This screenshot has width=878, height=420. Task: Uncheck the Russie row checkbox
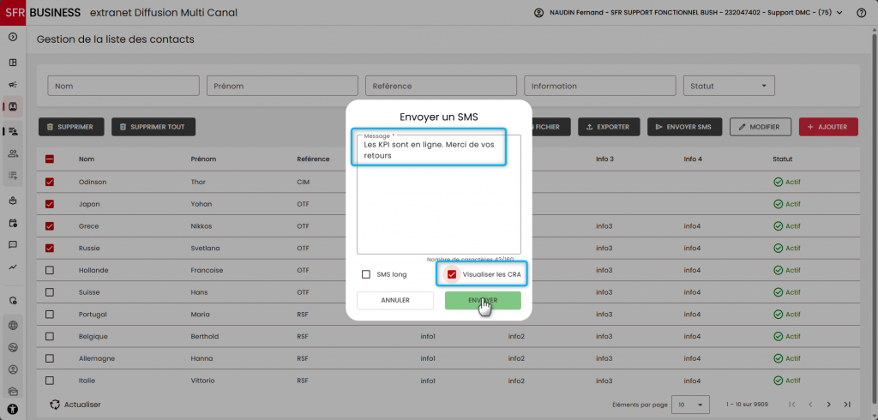[50, 248]
